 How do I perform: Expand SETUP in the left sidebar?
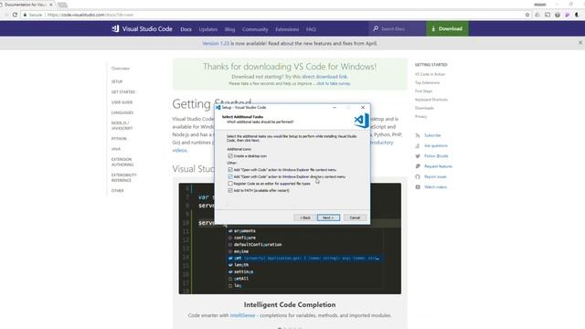[117, 81]
